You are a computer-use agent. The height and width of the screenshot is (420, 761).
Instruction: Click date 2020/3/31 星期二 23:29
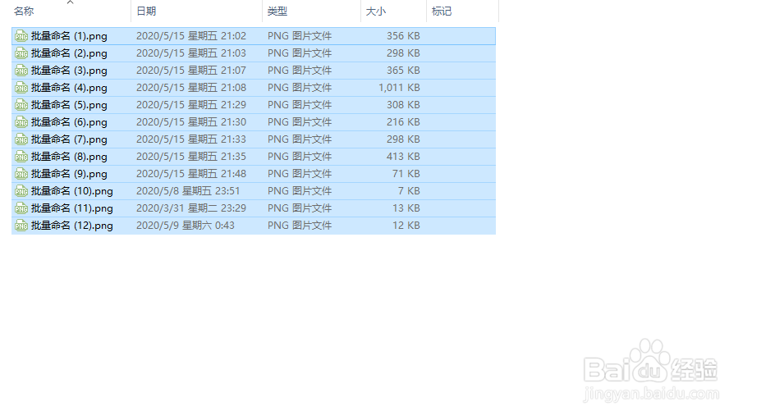(191, 208)
